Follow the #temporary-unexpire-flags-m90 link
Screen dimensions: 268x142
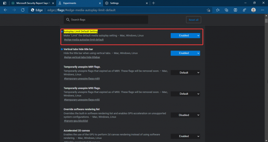[x=82, y=100]
